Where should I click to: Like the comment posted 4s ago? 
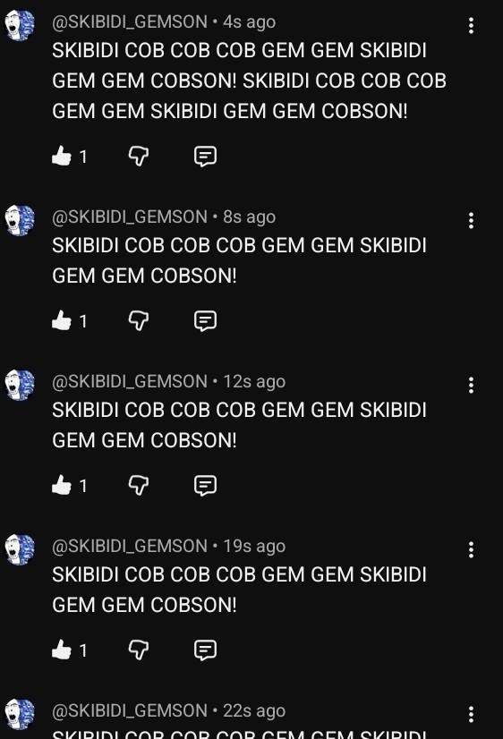click(x=61, y=156)
